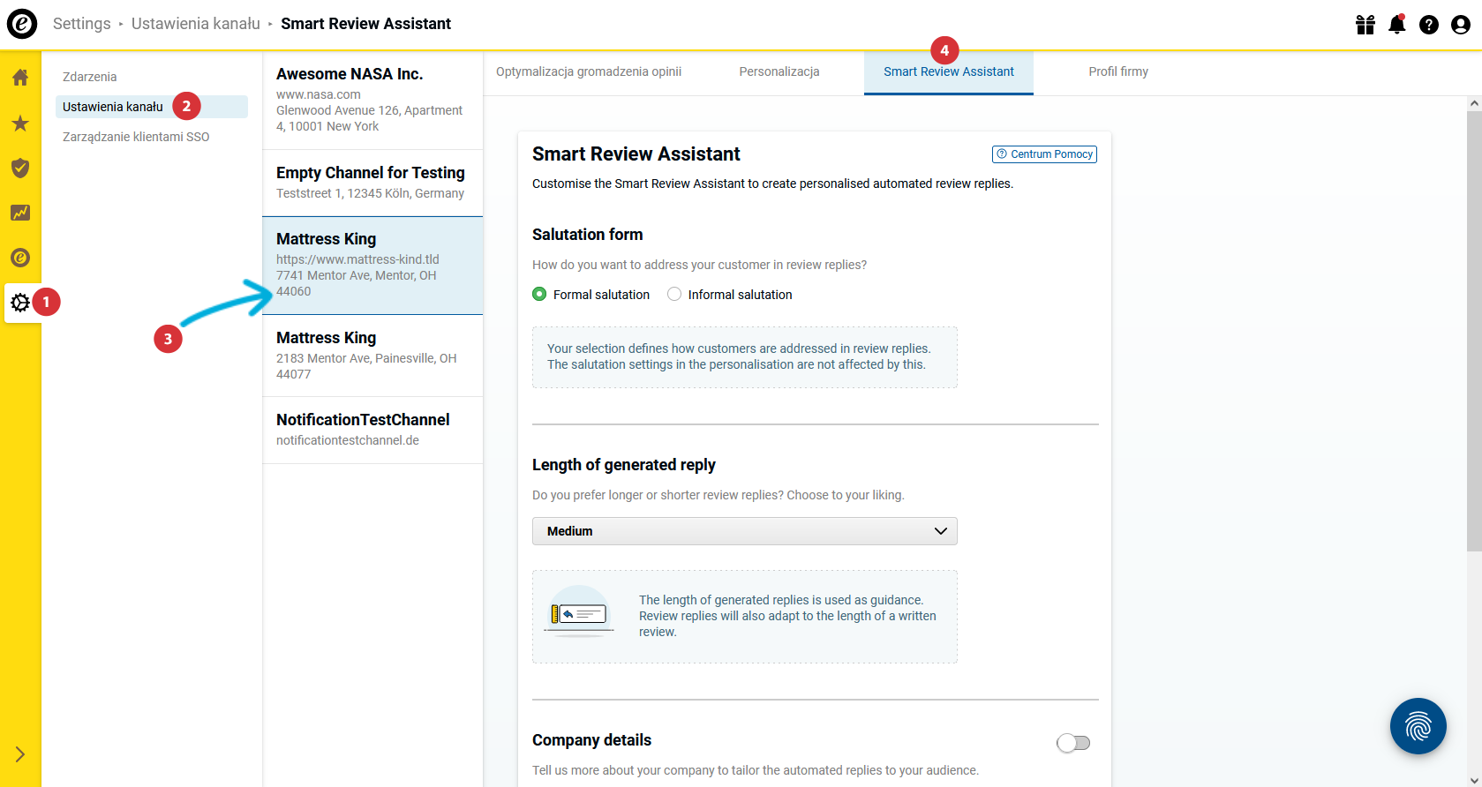Open the user account profile icon

pos(1461,25)
